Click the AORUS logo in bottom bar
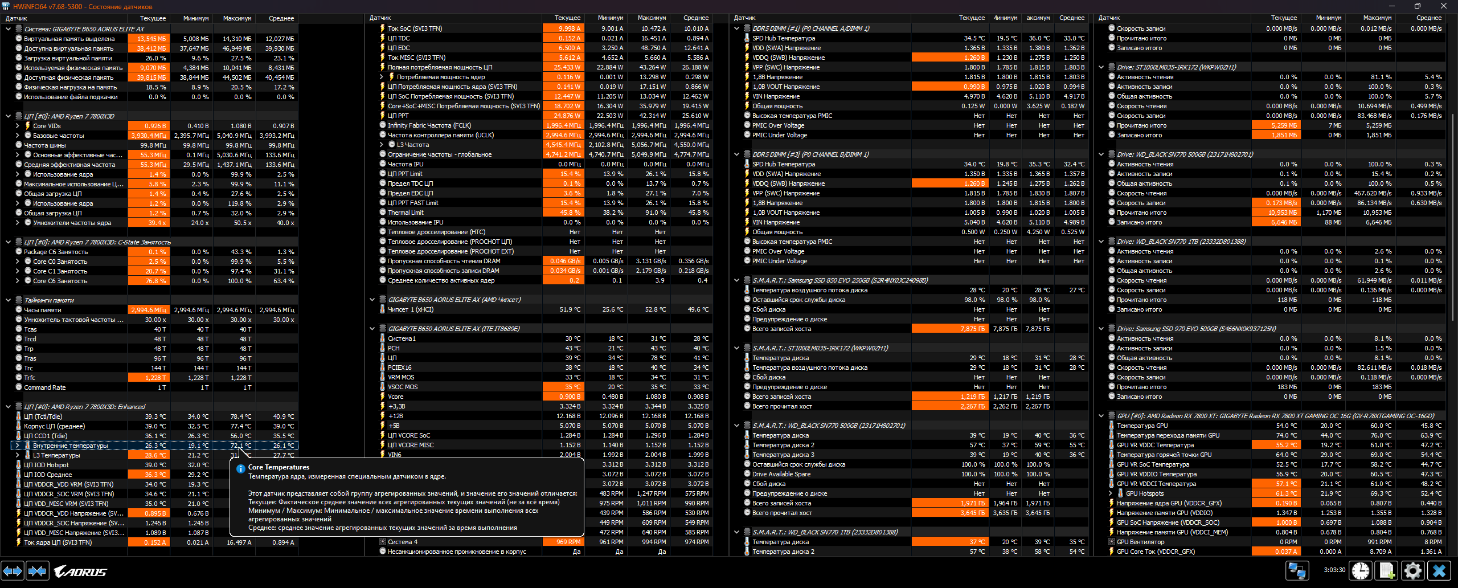 tap(80, 571)
